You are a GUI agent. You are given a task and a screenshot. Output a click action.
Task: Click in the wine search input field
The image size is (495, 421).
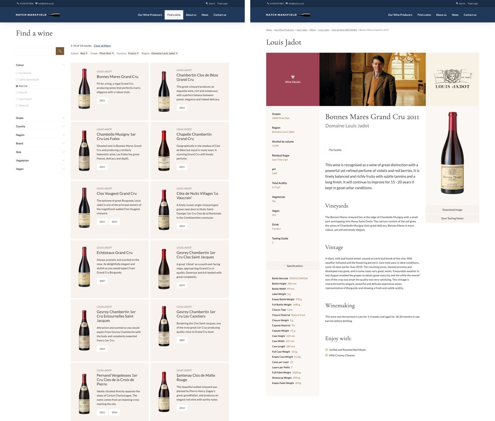36,51
